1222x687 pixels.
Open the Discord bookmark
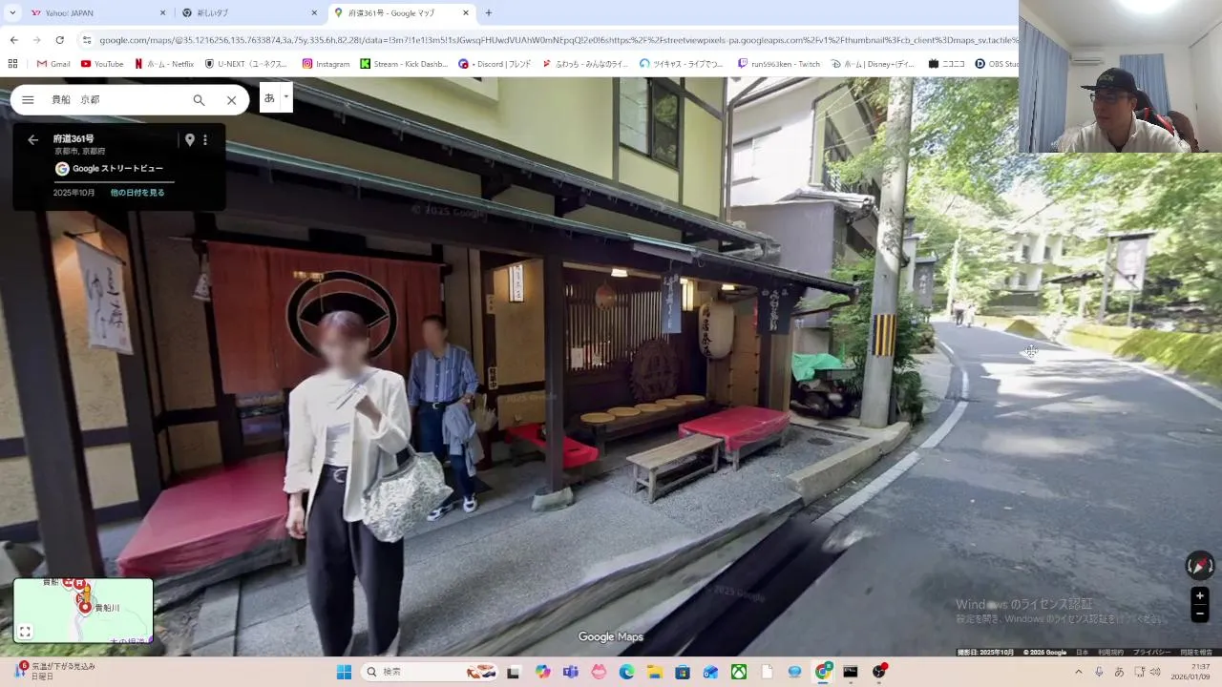[x=495, y=64]
